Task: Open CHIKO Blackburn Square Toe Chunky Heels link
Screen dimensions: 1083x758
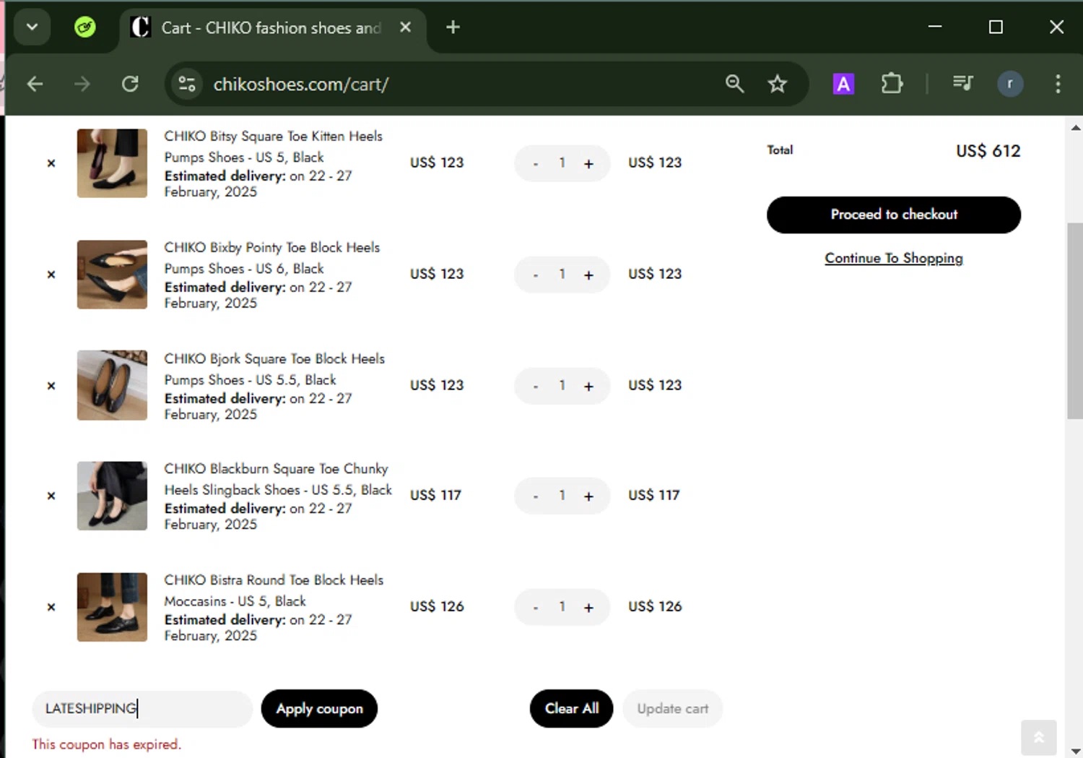Action: tap(278, 479)
